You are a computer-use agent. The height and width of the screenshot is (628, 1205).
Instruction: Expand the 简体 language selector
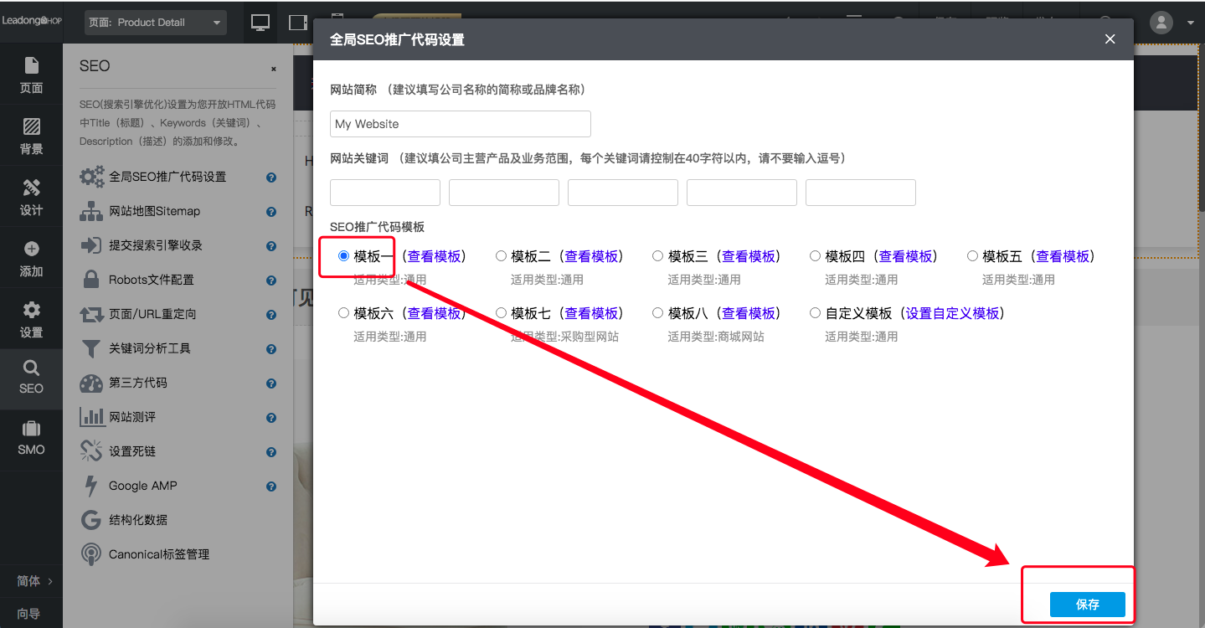pyautogui.click(x=31, y=580)
